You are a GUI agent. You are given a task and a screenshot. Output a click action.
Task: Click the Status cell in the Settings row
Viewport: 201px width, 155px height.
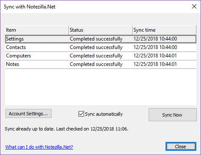[x=96, y=39]
